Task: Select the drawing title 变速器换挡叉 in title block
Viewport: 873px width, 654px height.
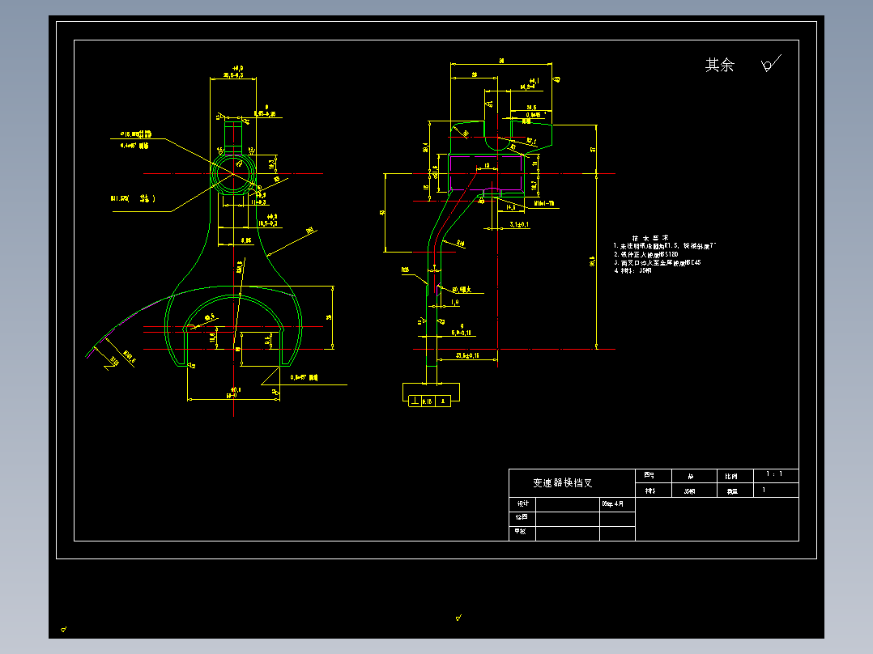Action: [x=562, y=482]
